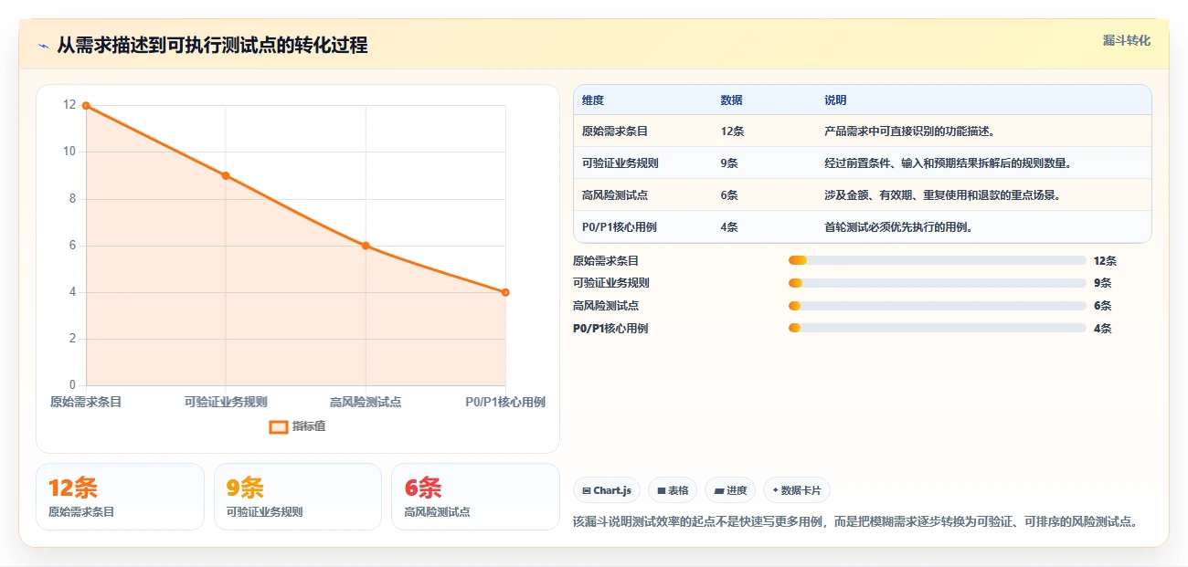
Task: Click the summary paragraph starting 该漏斗说明
Action: pos(855,522)
